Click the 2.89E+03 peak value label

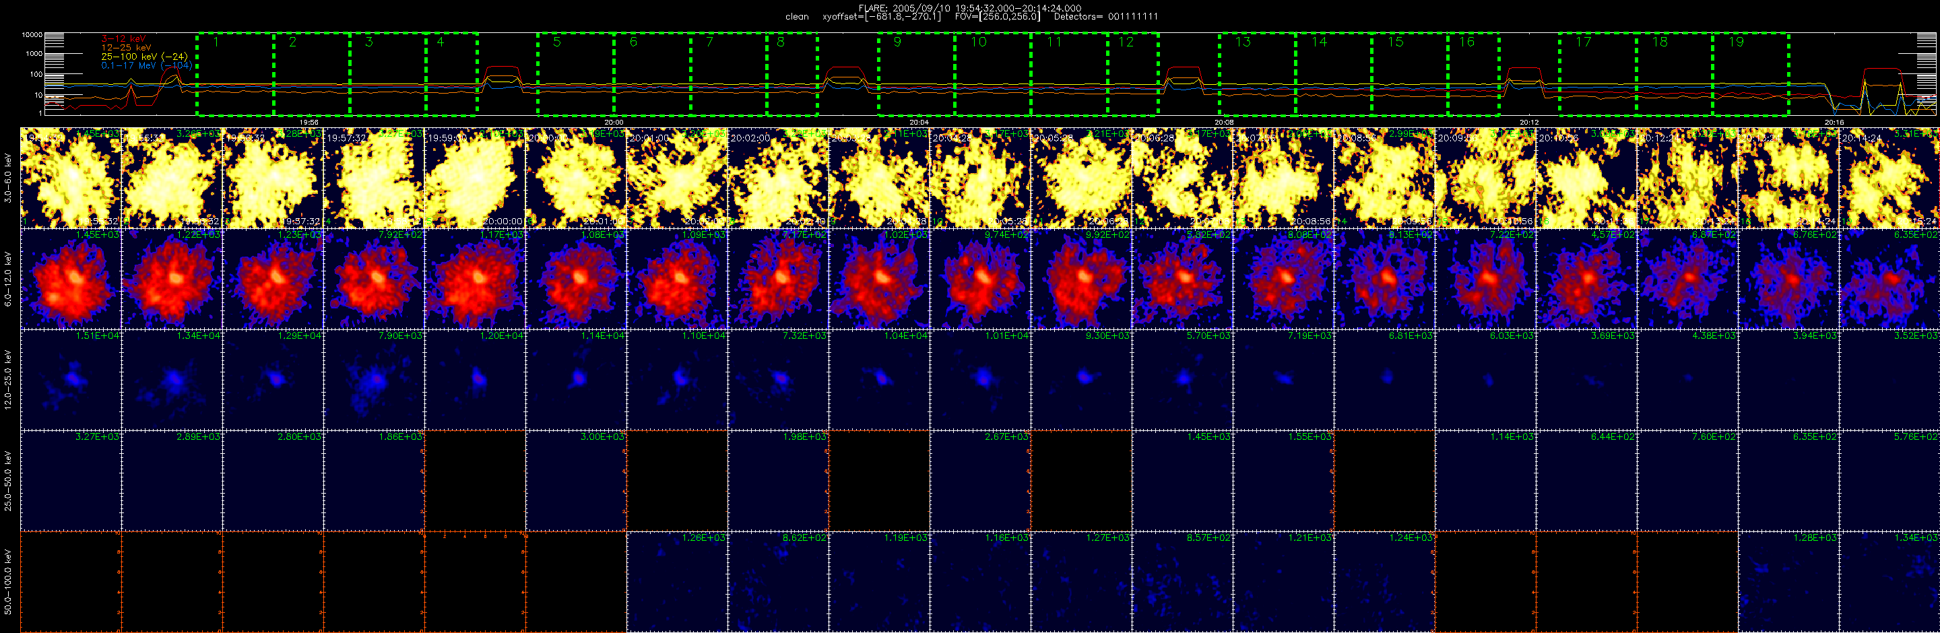199,436
